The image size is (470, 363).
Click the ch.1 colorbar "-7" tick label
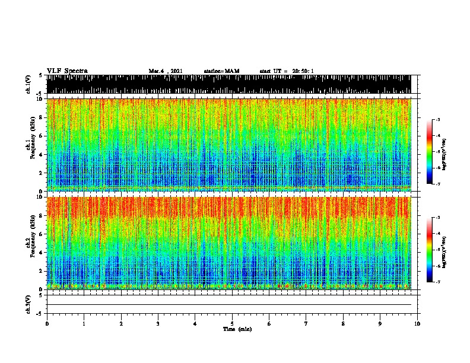point(437,184)
